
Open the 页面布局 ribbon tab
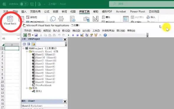point(35,11)
